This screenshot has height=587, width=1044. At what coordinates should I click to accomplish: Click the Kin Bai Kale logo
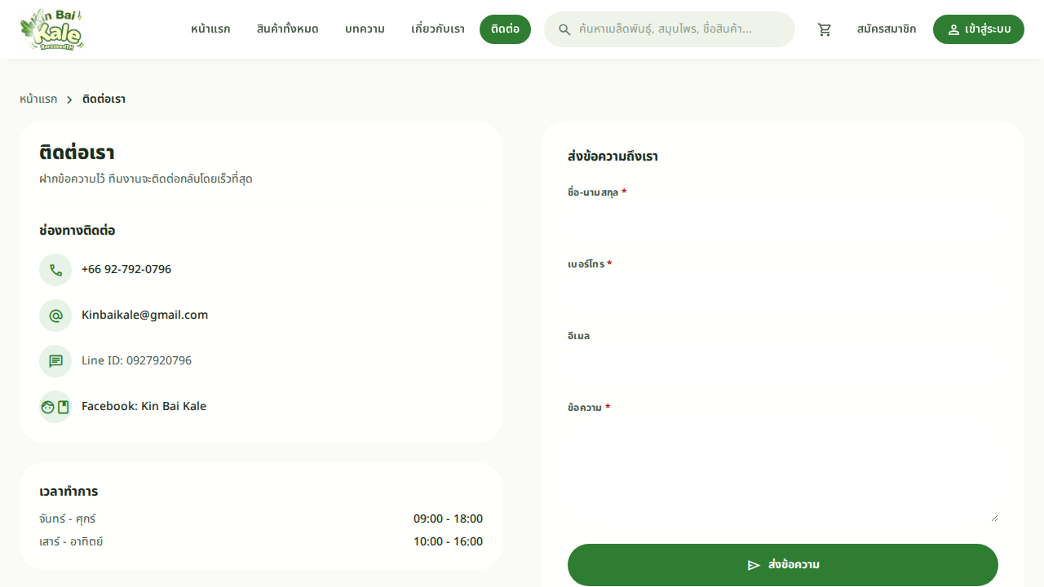(52, 29)
